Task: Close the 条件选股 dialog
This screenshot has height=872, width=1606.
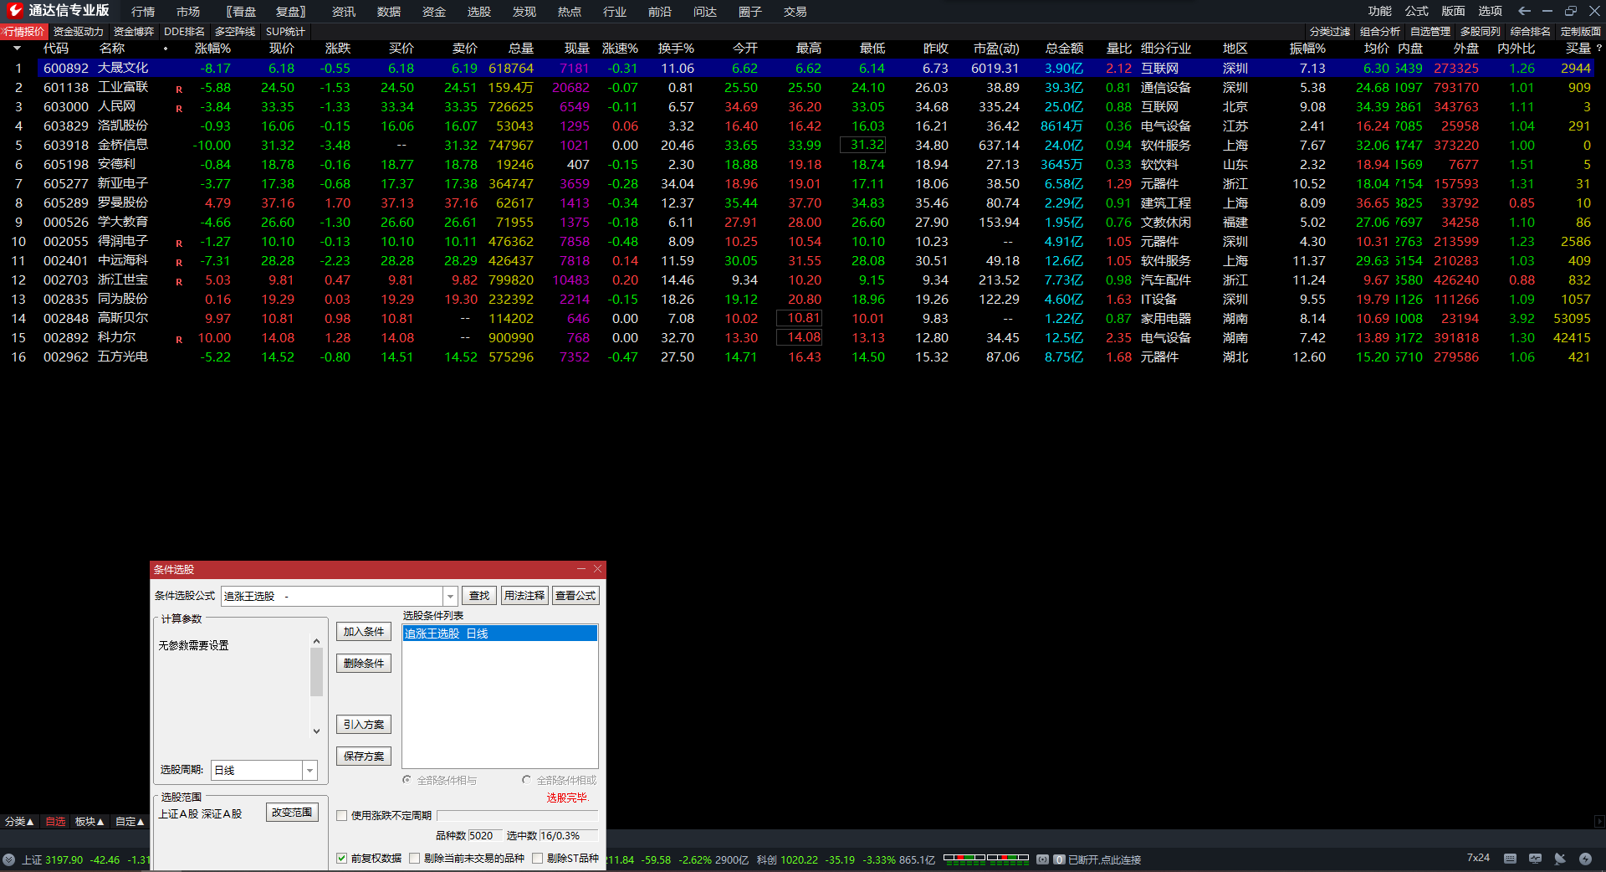Action: coord(597,569)
